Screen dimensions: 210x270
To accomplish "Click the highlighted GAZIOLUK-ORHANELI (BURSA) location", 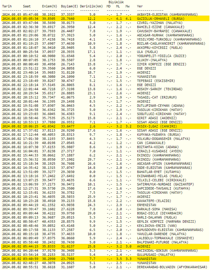I will (x=160, y=18).
